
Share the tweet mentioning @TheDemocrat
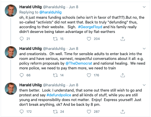click(x=122, y=75)
